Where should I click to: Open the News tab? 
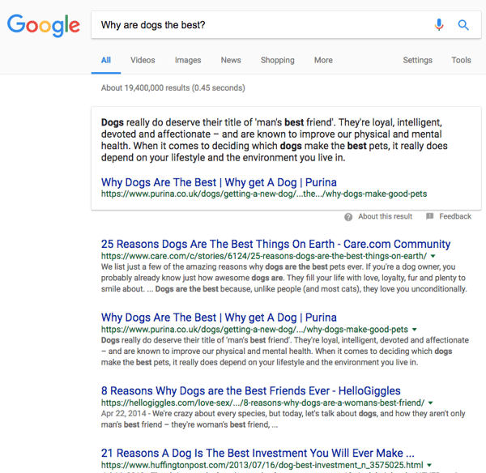(x=231, y=60)
